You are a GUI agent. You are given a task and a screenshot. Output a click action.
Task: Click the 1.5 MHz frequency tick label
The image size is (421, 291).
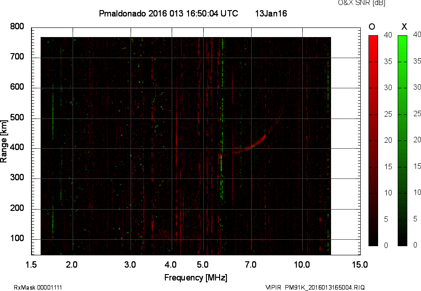click(31, 264)
